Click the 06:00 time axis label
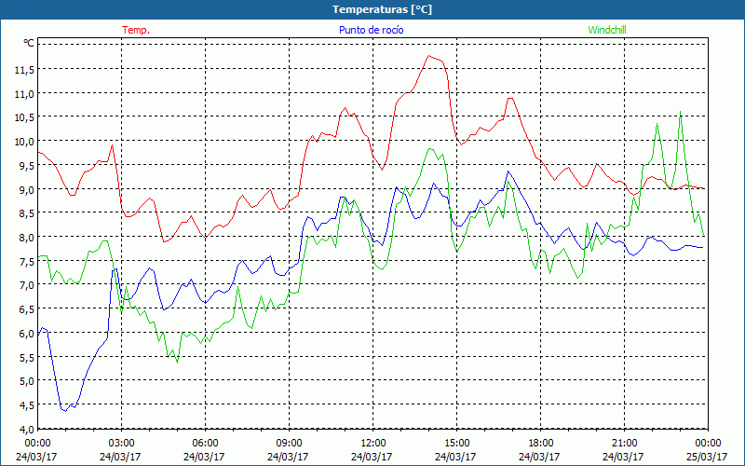Screen dimensions: 745x466 tap(205, 443)
